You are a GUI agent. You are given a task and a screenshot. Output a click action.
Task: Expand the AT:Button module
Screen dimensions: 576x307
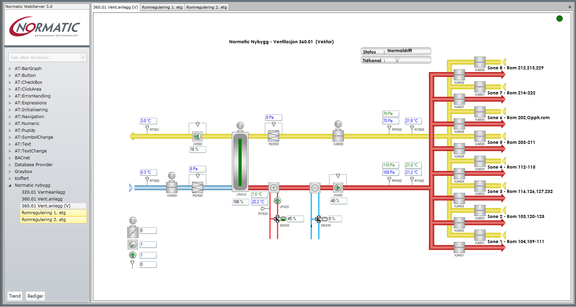tap(10, 75)
